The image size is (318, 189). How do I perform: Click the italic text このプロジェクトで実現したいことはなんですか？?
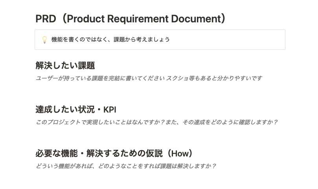pos(100,122)
